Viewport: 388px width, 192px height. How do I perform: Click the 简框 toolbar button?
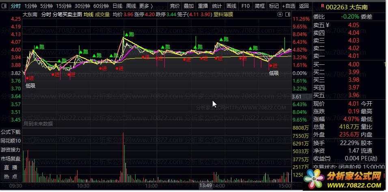point(260,6)
